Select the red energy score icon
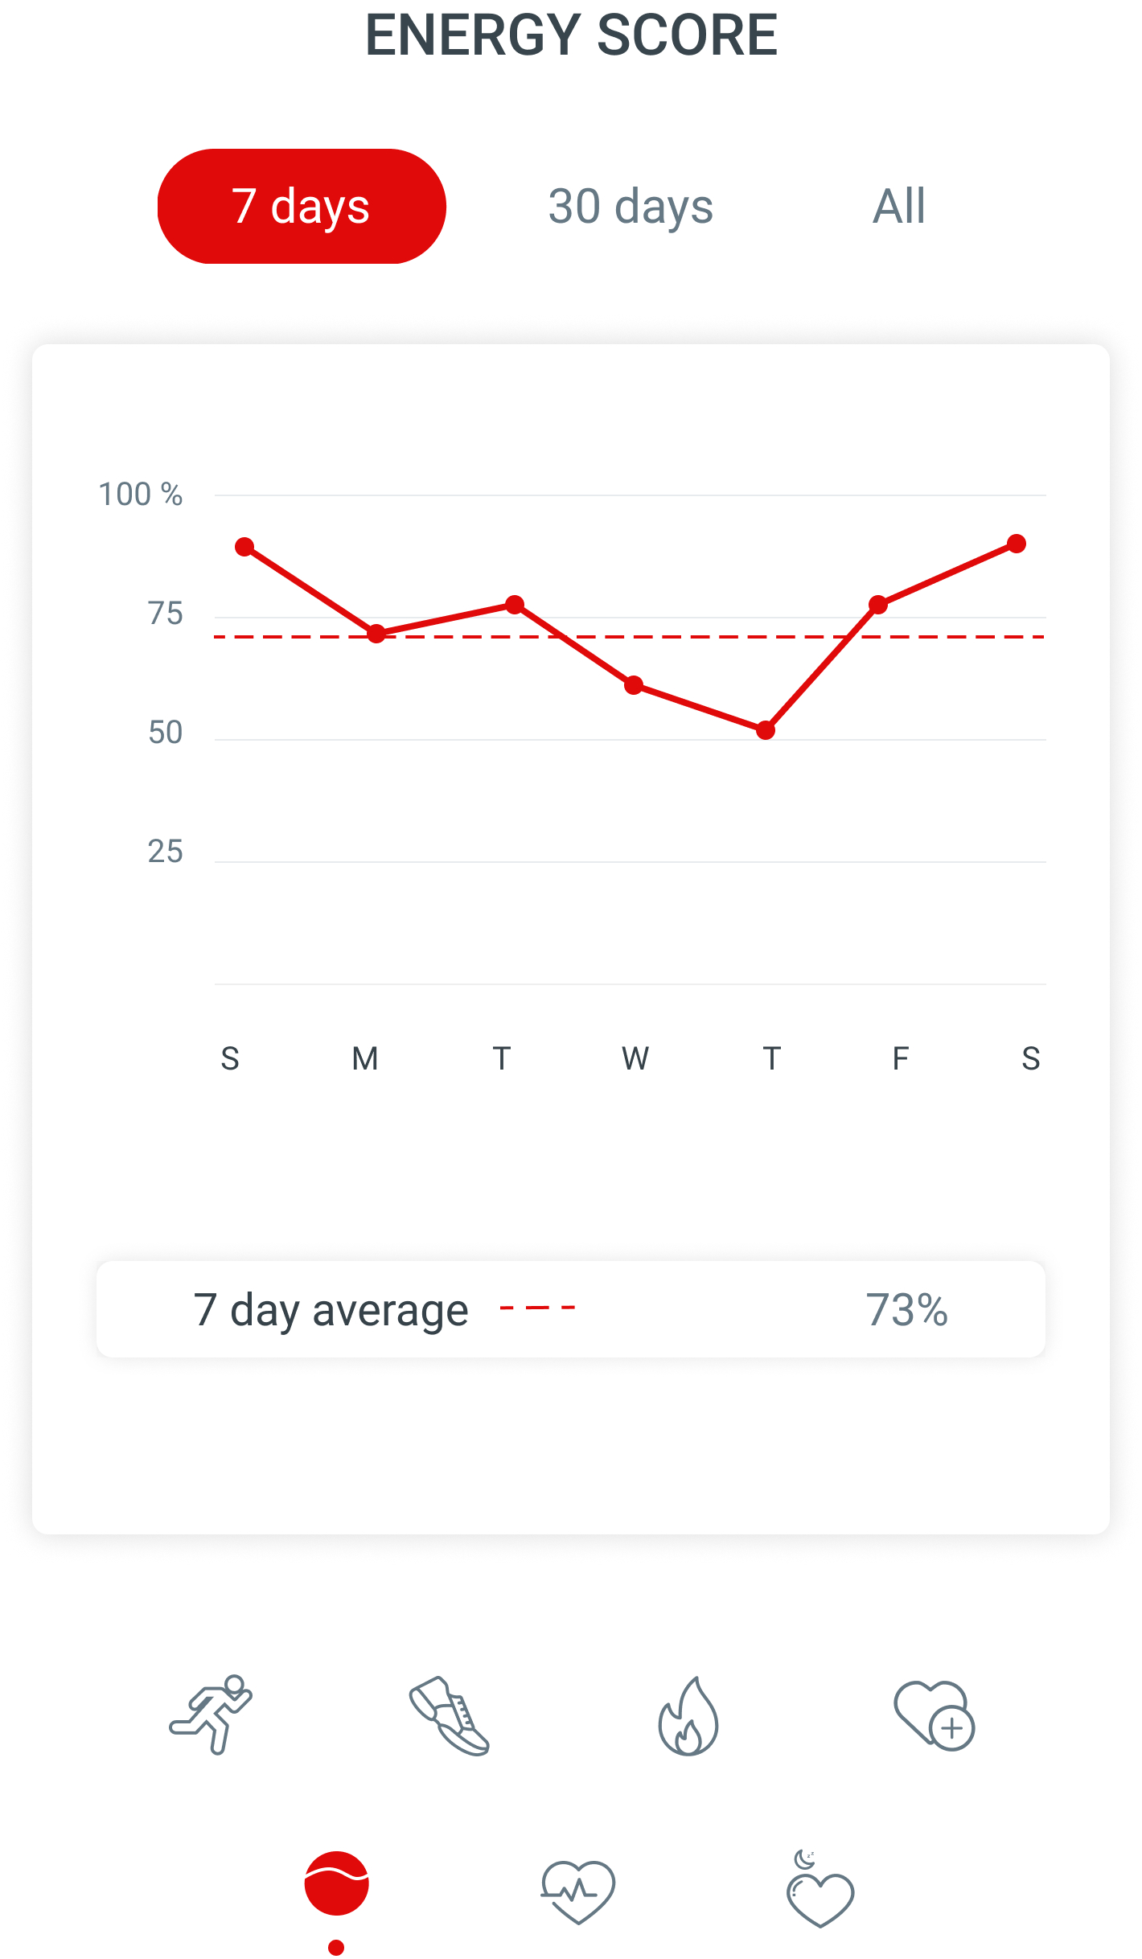The image size is (1142, 1959). (336, 1883)
